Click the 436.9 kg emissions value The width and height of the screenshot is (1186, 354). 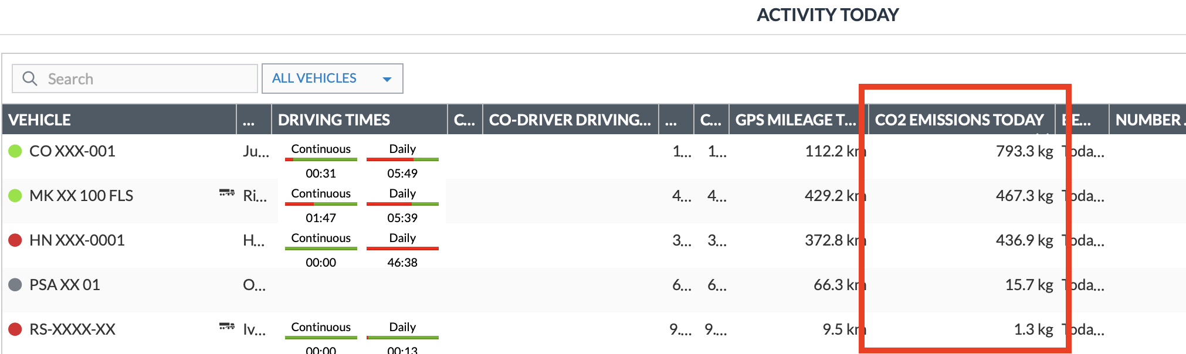click(x=1024, y=240)
